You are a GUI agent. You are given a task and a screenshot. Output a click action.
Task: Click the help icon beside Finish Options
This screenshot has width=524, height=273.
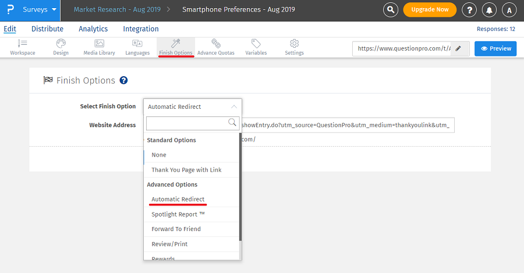pos(123,80)
